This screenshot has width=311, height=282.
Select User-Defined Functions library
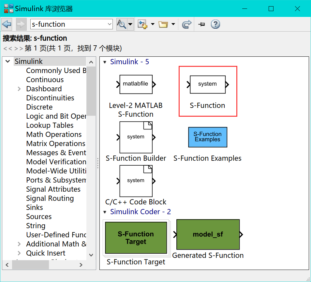click(x=56, y=235)
